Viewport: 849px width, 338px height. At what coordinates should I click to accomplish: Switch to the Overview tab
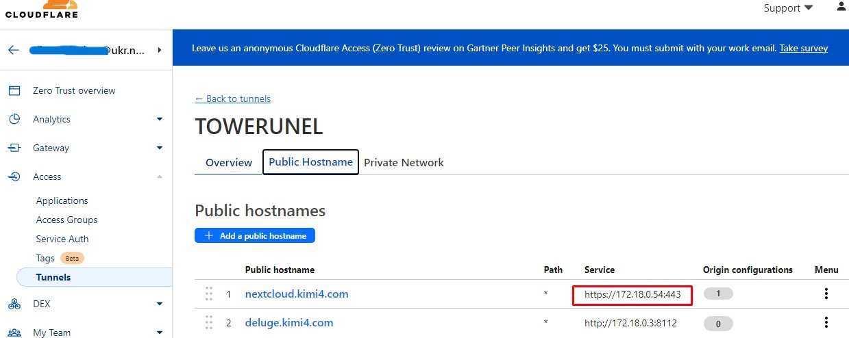point(229,162)
